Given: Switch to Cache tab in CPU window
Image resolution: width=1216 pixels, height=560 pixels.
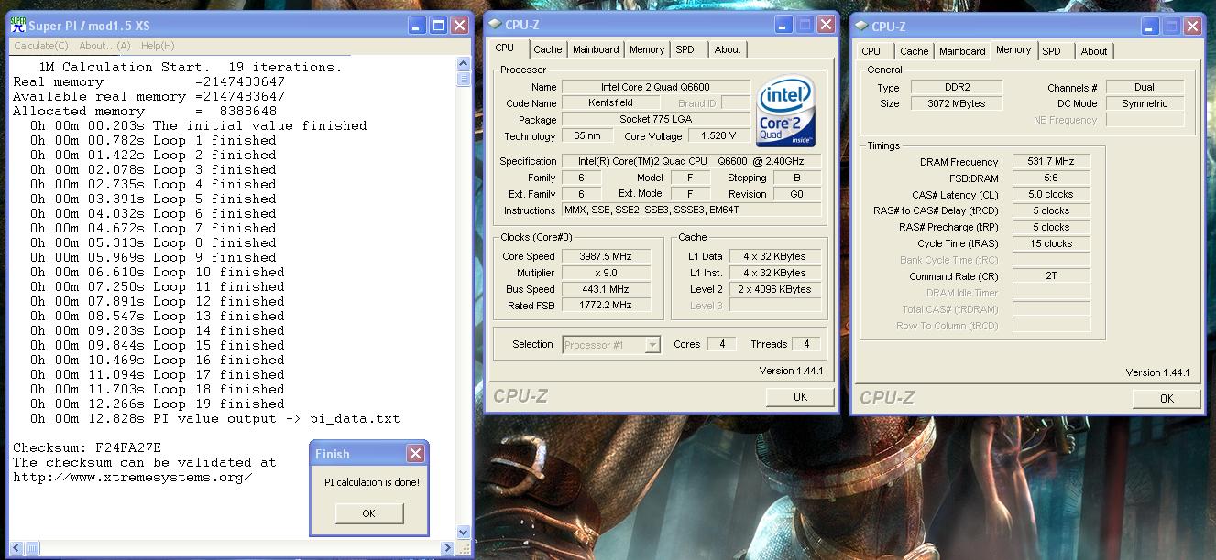Looking at the screenshot, I should pos(548,49).
